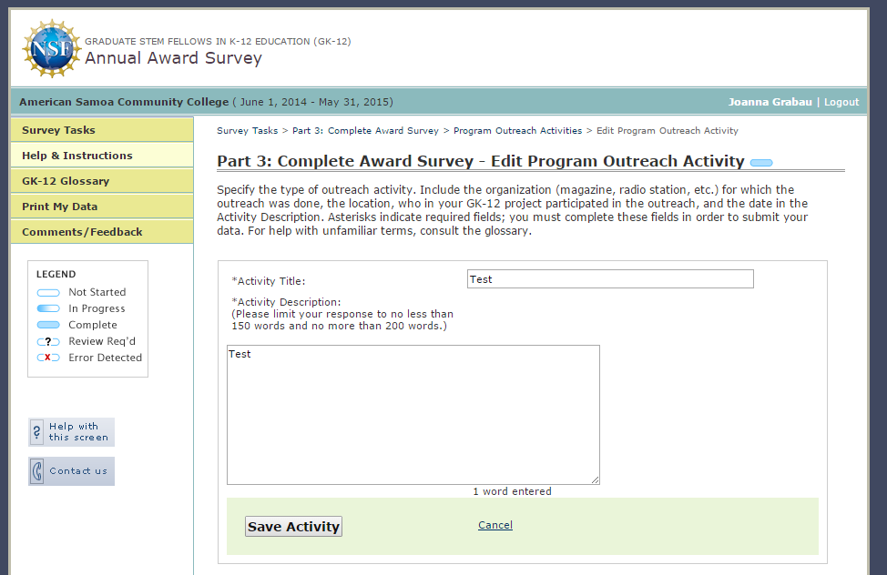Click the survey date range in the header bar
This screenshot has height=575, width=887.
tap(313, 102)
